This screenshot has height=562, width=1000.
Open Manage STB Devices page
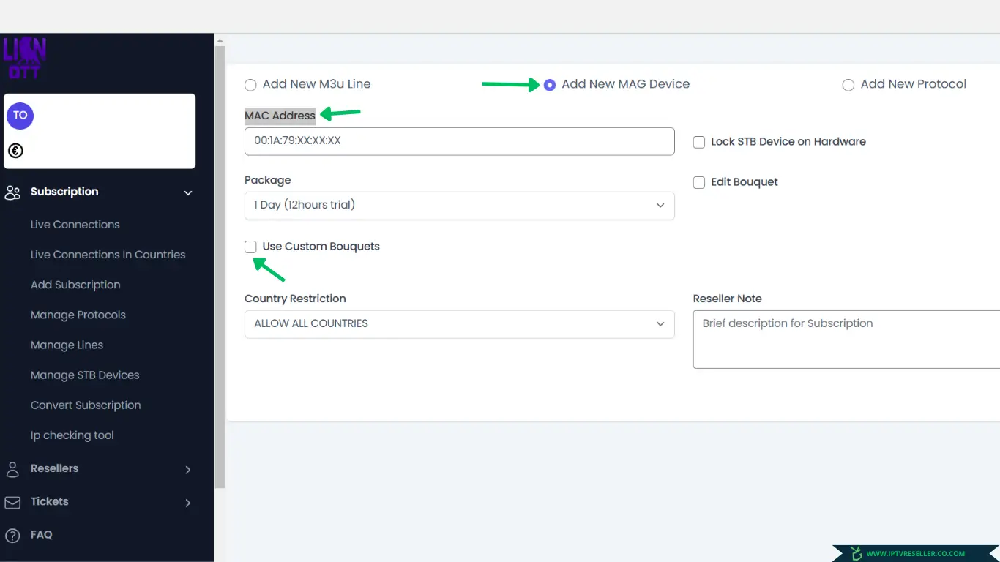[85, 375]
